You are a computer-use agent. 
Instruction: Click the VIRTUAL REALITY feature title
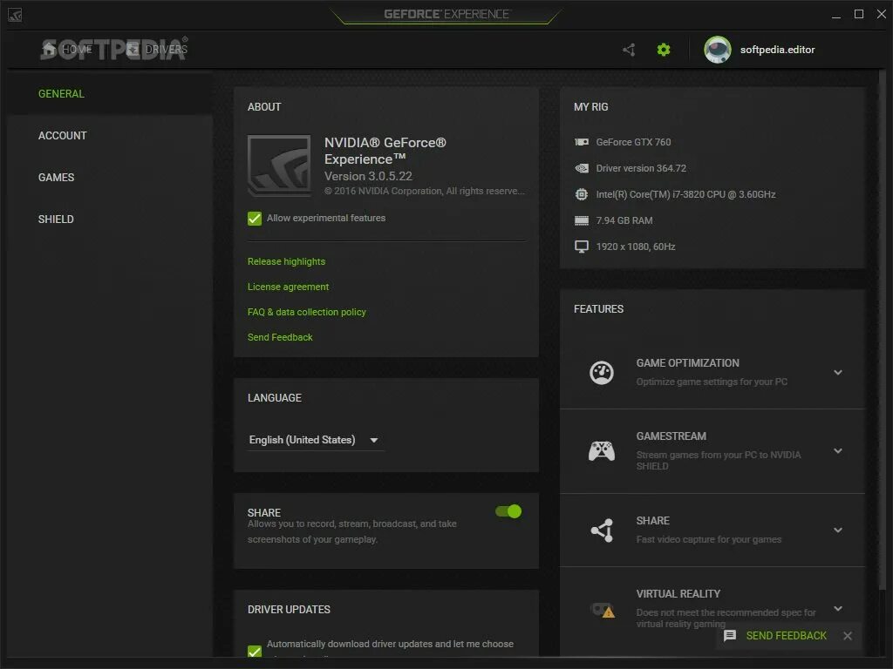[x=678, y=594]
